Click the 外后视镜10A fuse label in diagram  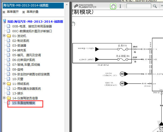point(123,56)
